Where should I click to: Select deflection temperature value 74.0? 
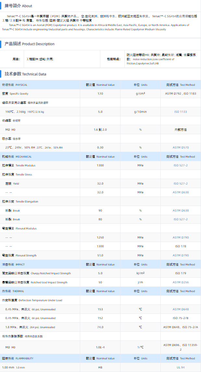coord(100,327)
